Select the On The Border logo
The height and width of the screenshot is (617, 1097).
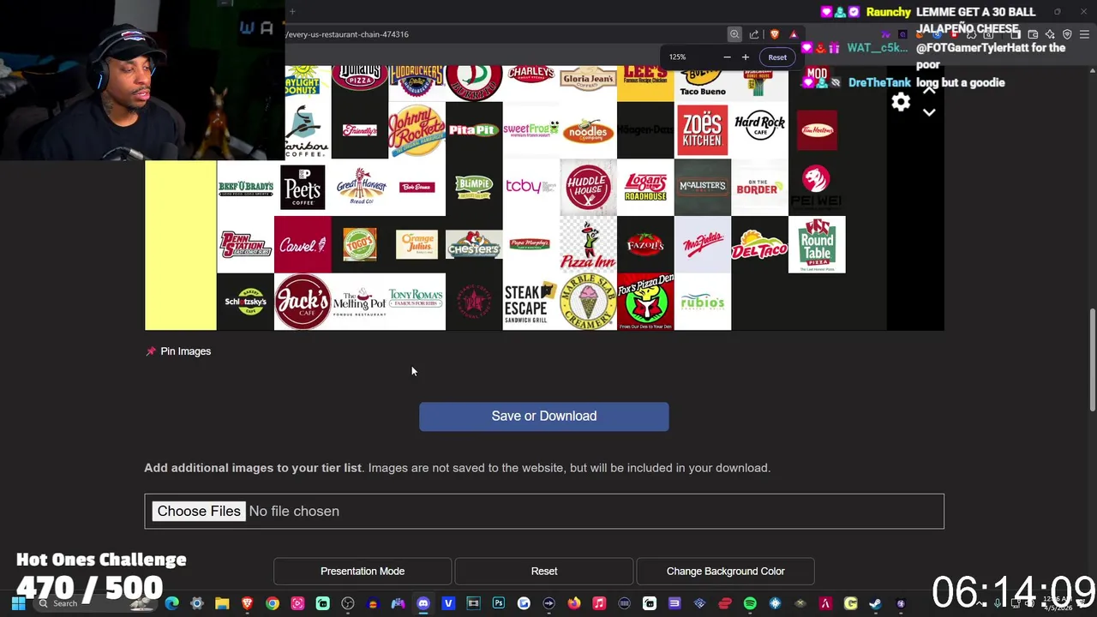[759, 188]
